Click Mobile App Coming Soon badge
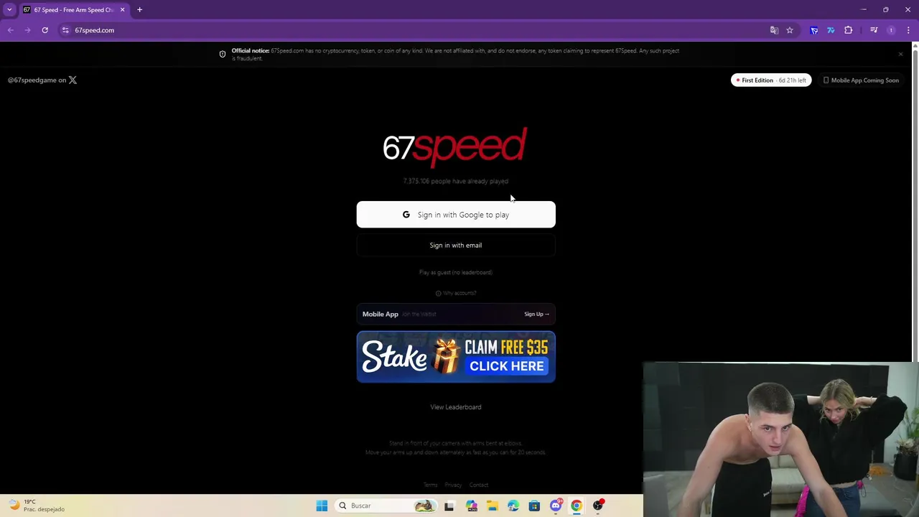Screen dimensions: 919x517 [x=861, y=80]
